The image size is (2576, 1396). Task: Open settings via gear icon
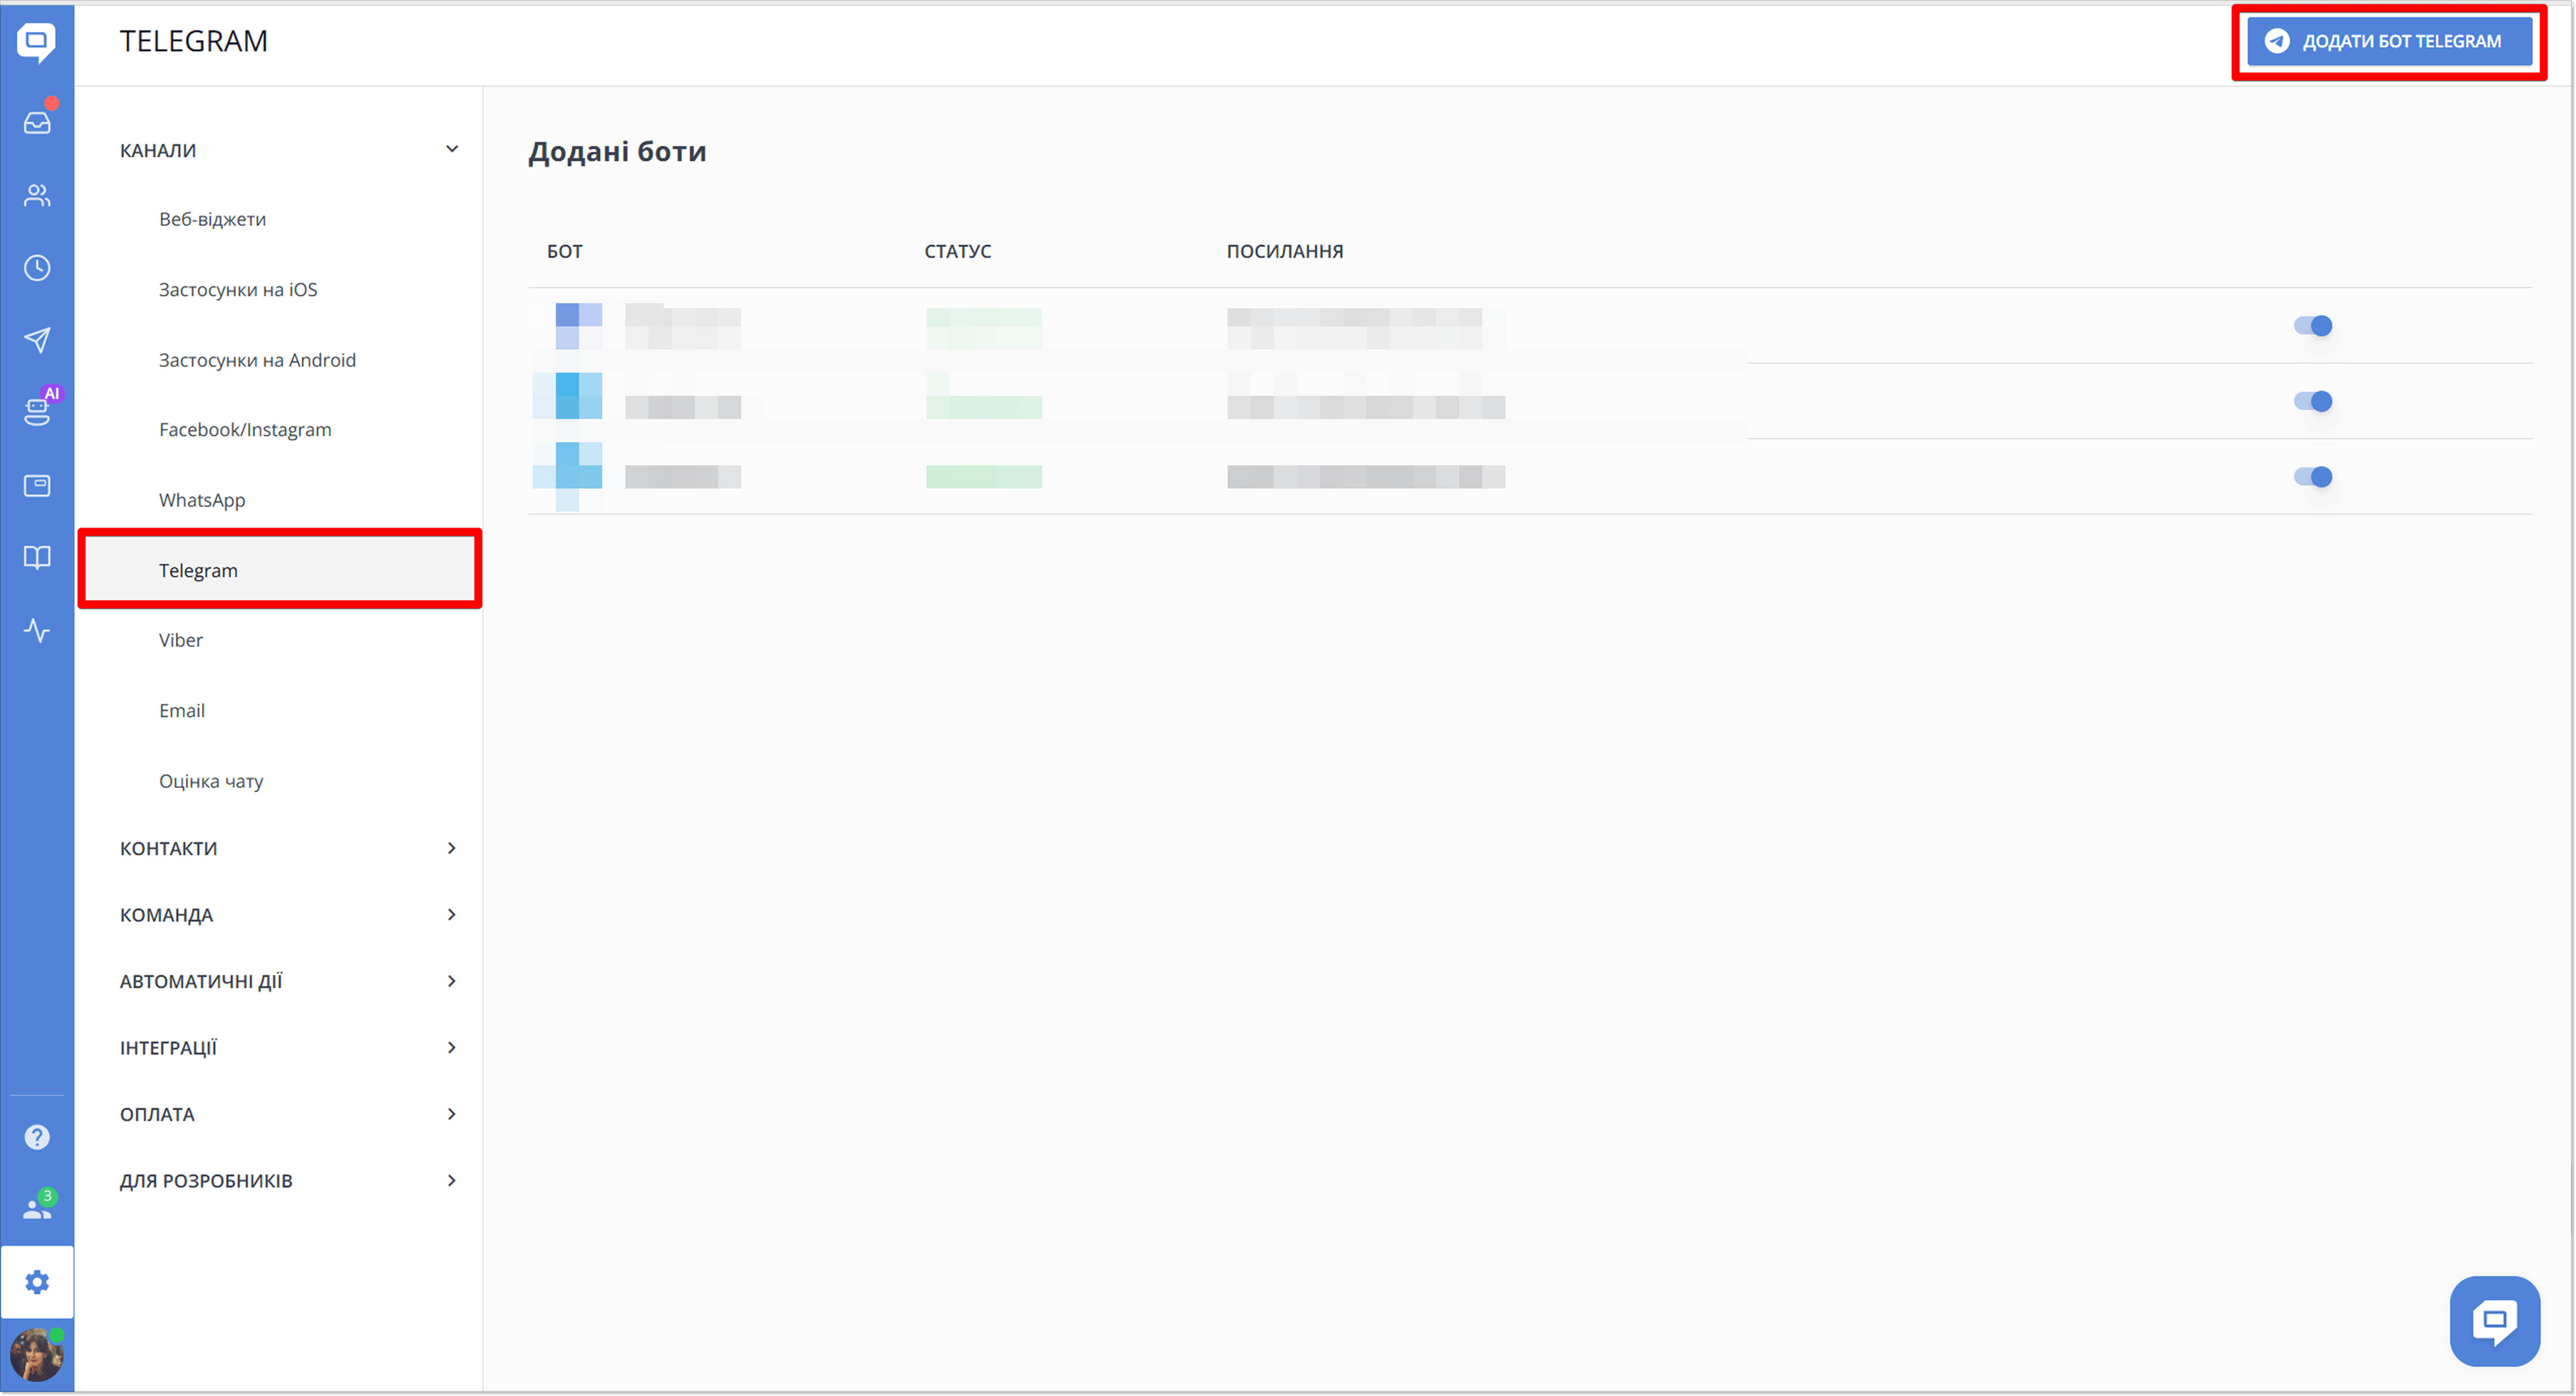[37, 1281]
